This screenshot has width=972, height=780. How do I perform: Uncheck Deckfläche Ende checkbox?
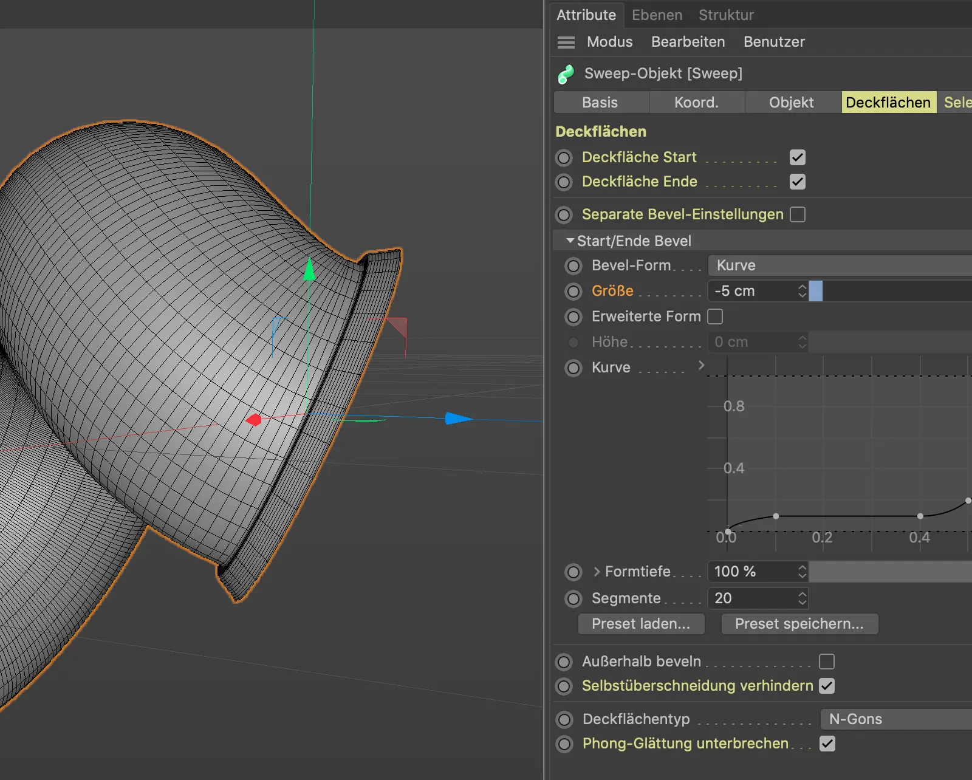click(x=798, y=182)
